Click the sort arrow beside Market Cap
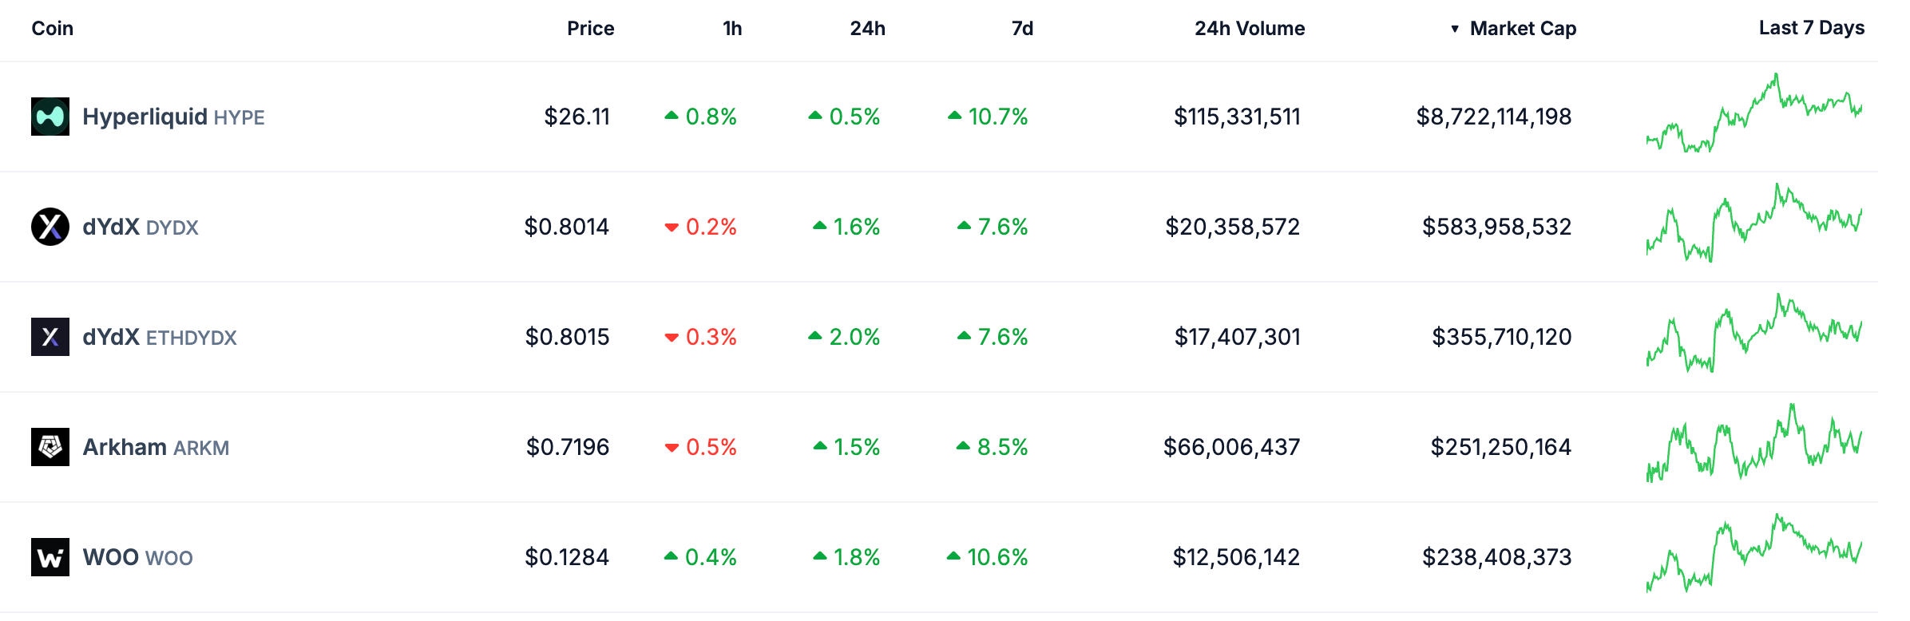Viewport: 1910px width, 621px height. [x=1455, y=29]
